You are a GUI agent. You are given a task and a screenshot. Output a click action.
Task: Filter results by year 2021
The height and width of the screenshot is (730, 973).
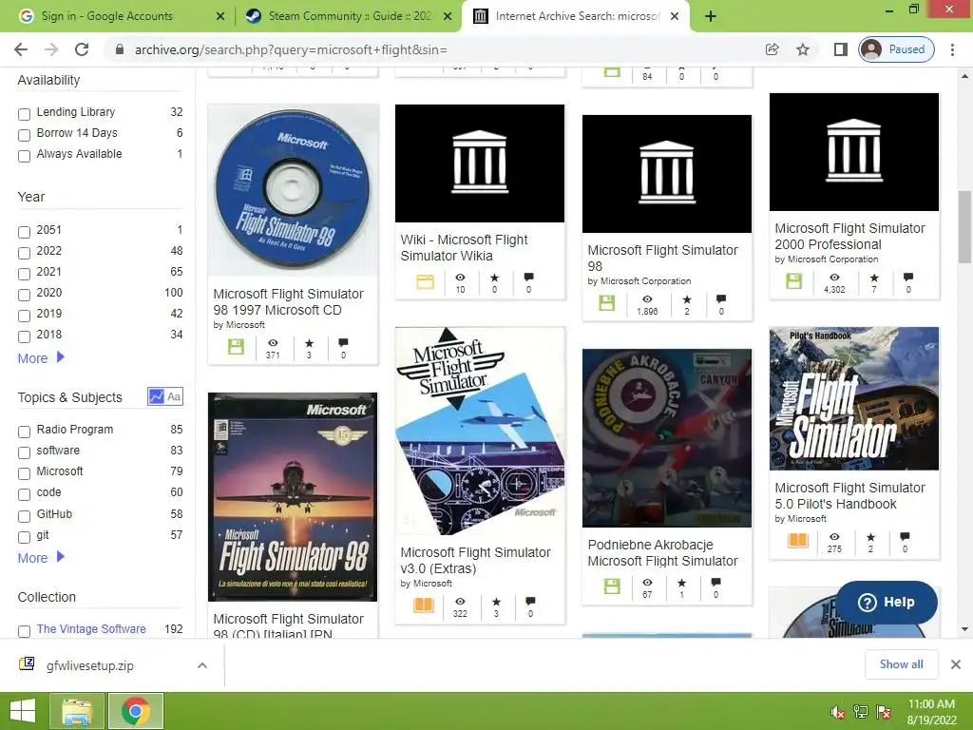point(24,274)
